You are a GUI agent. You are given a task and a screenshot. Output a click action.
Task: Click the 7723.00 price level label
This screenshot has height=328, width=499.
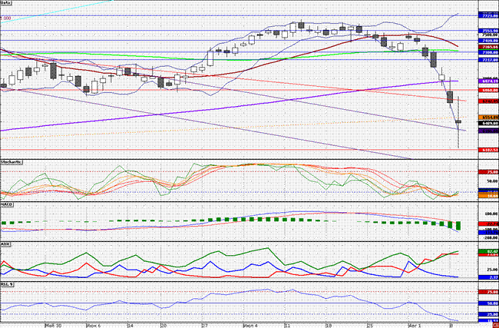488,15
